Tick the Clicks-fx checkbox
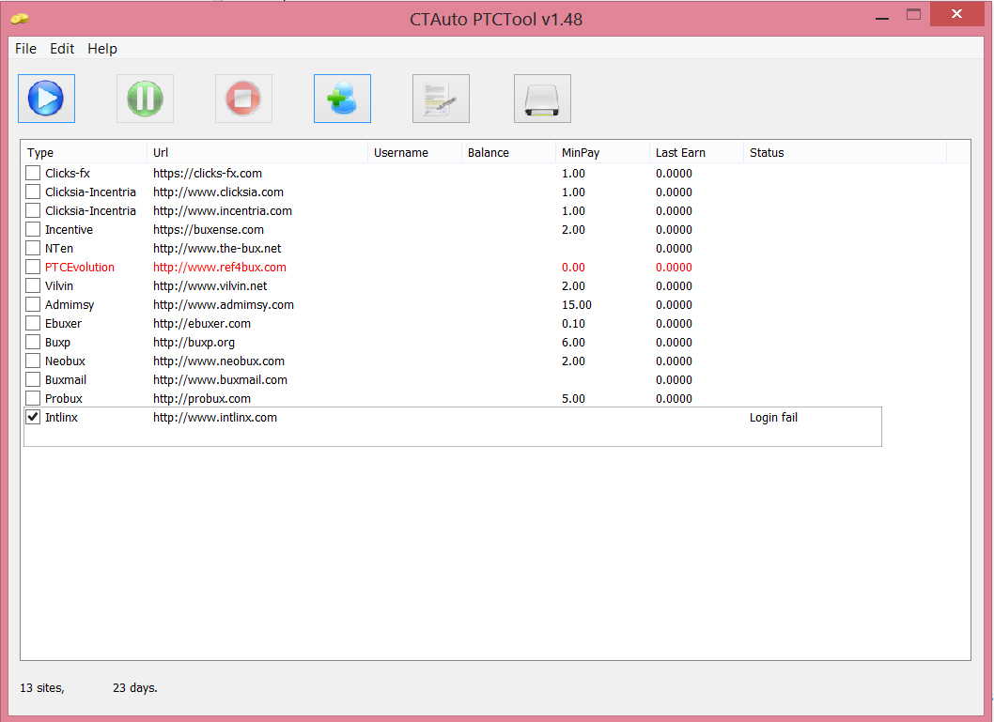994x722 pixels. [x=33, y=173]
